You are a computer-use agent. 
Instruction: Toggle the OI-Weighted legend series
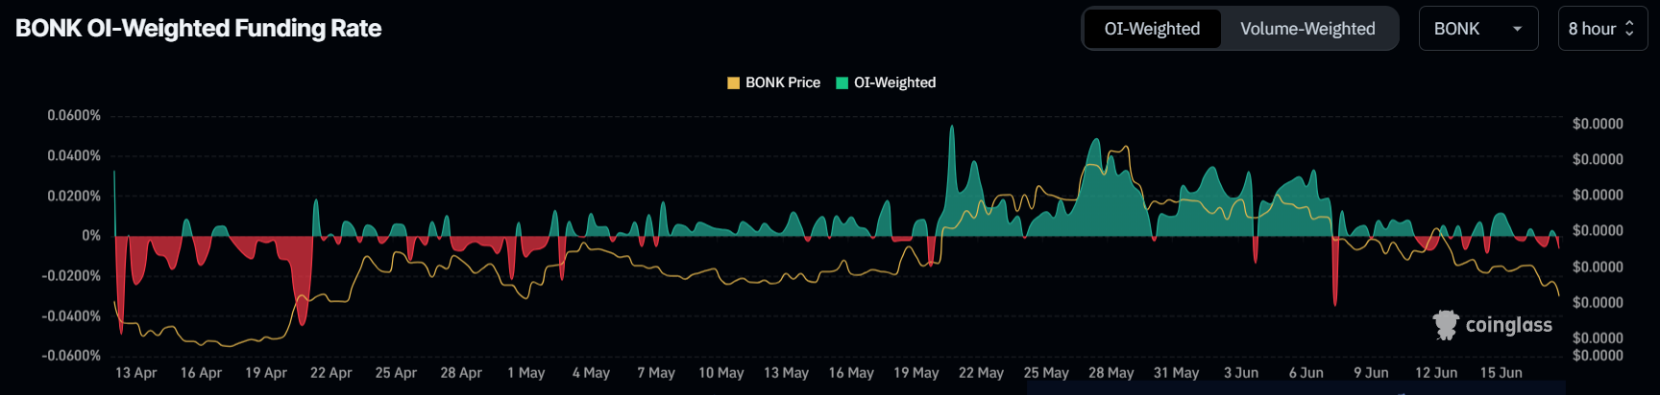tap(886, 82)
